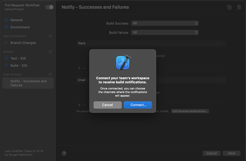Click the Environment icon in sidebar

[x=6, y=27]
